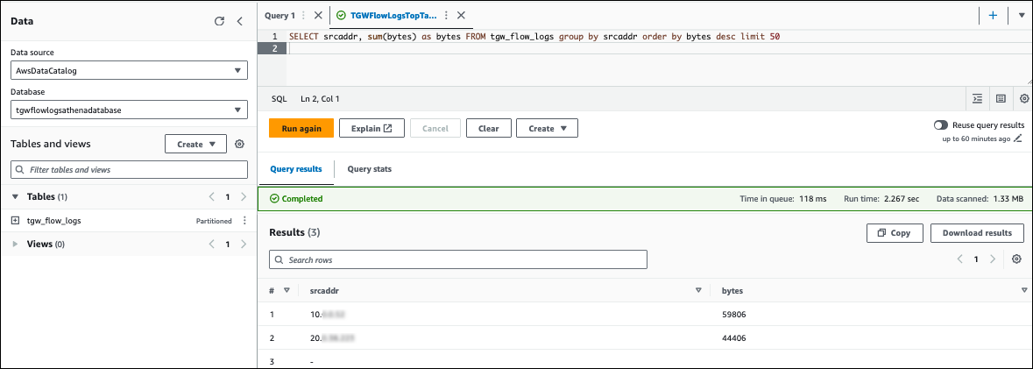Expand the Tables section
Image resolution: width=1033 pixels, height=369 pixels.
(16, 196)
